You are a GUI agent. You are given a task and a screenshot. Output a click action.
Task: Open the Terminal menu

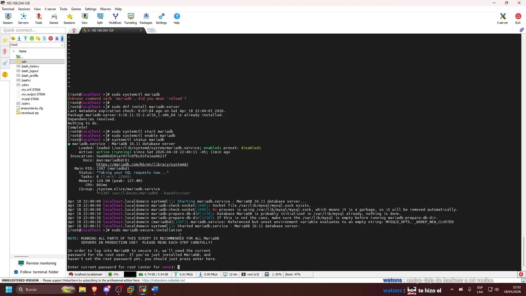pyautogui.click(x=8, y=9)
